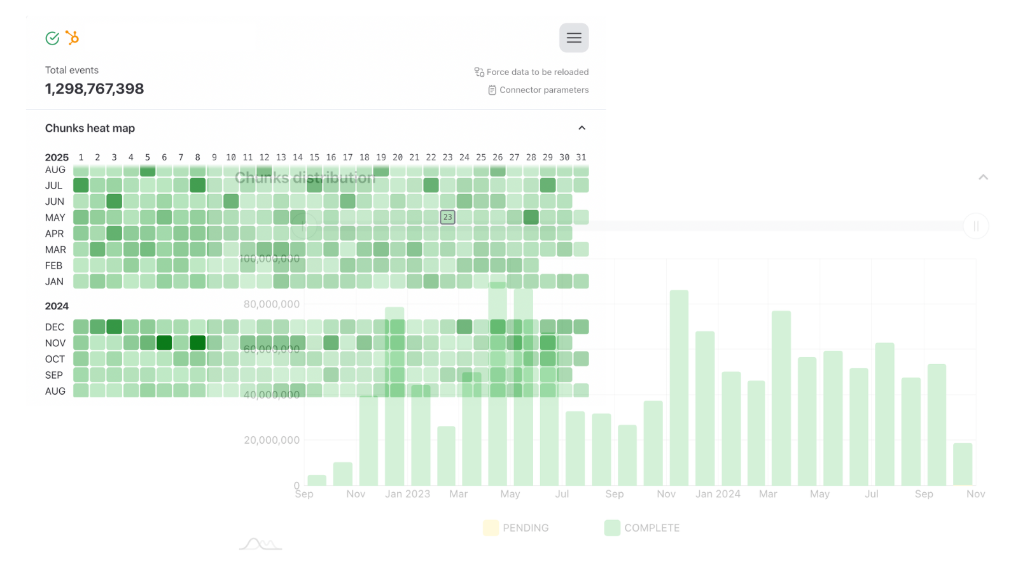This screenshot has width=1018, height=573.
Task: Click the green connection status check icon
Action: tap(52, 38)
